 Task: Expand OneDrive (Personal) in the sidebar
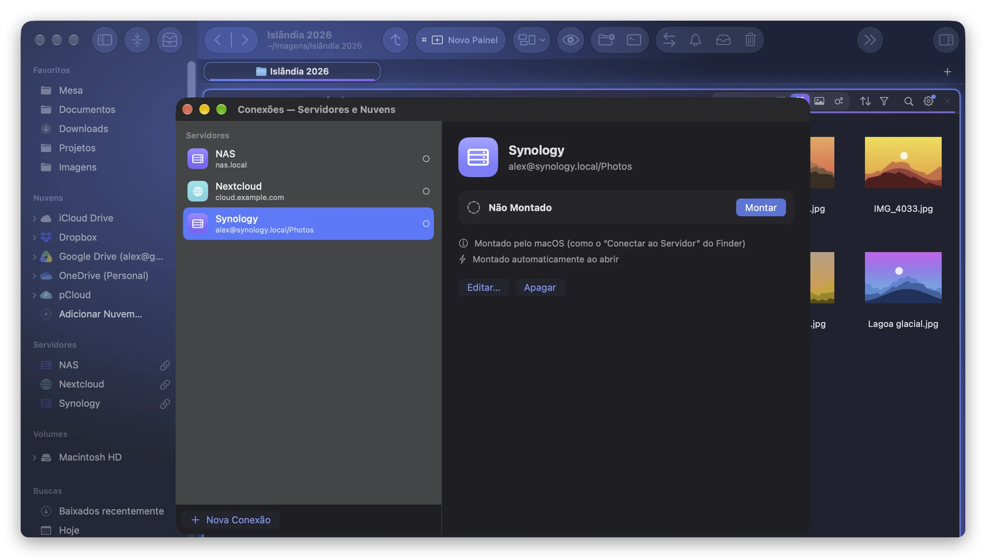35,276
